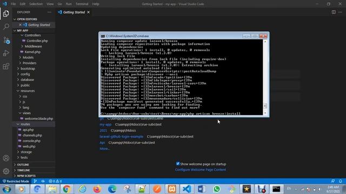
Task: Click Configure Welcome Page Content link
Action: (x=201, y=170)
